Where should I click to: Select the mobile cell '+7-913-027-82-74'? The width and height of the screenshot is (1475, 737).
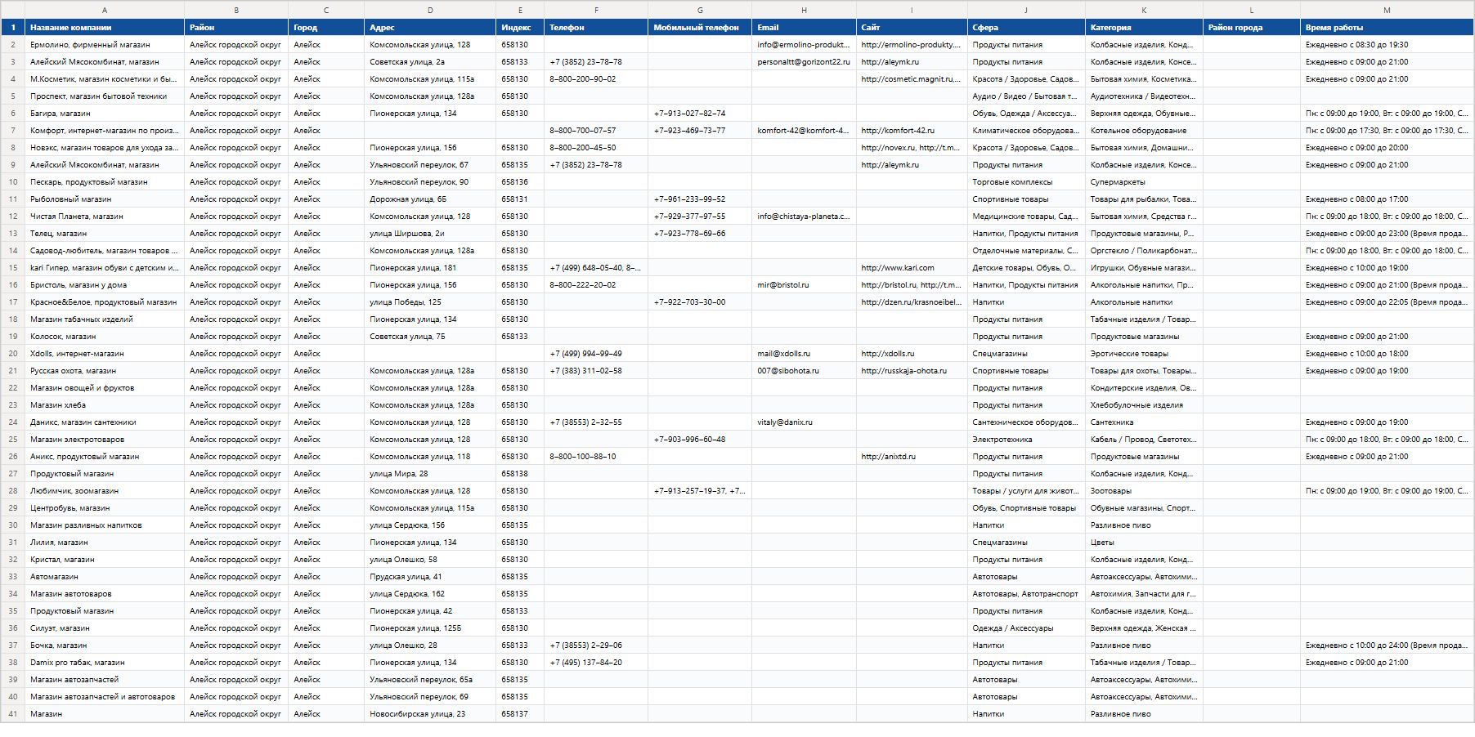(x=700, y=114)
